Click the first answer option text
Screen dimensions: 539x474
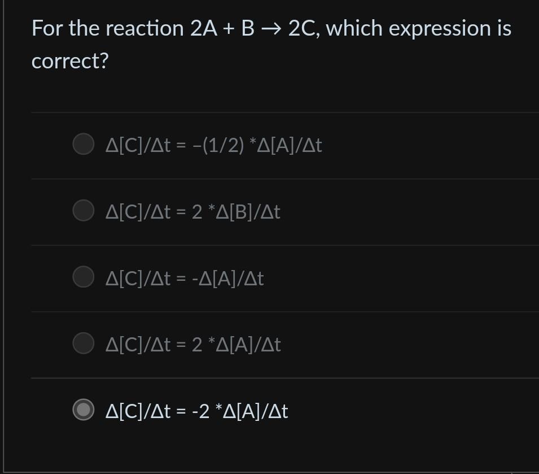click(213, 145)
